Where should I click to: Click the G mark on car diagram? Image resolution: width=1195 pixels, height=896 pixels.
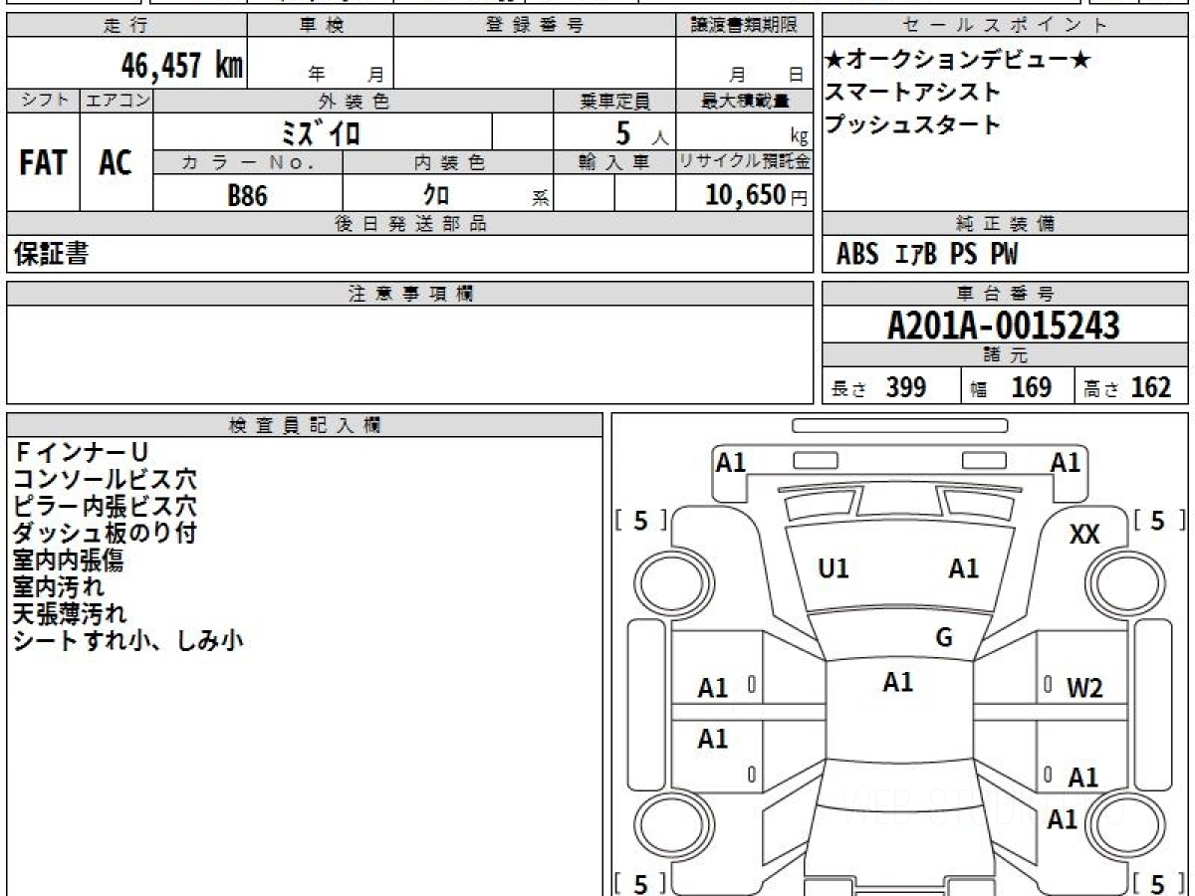944,638
